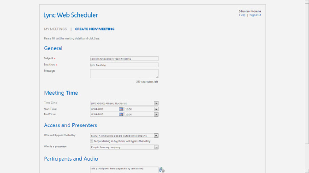Click the 'General' section heading
This screenshot has height=173, width=309.
(x=53, y=48)
